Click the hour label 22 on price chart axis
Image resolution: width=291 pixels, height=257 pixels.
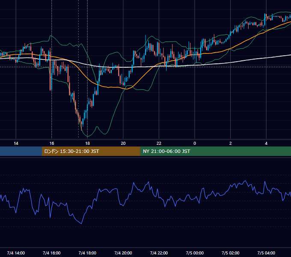pyautogui.click(x=159, y=143)
